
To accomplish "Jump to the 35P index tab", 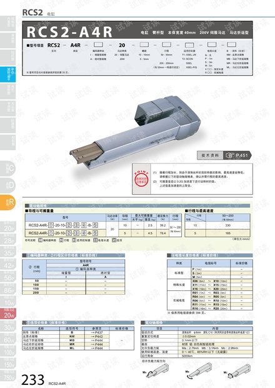I will coord(8,252).
